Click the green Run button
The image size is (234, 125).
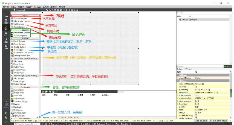click(6, 113)
